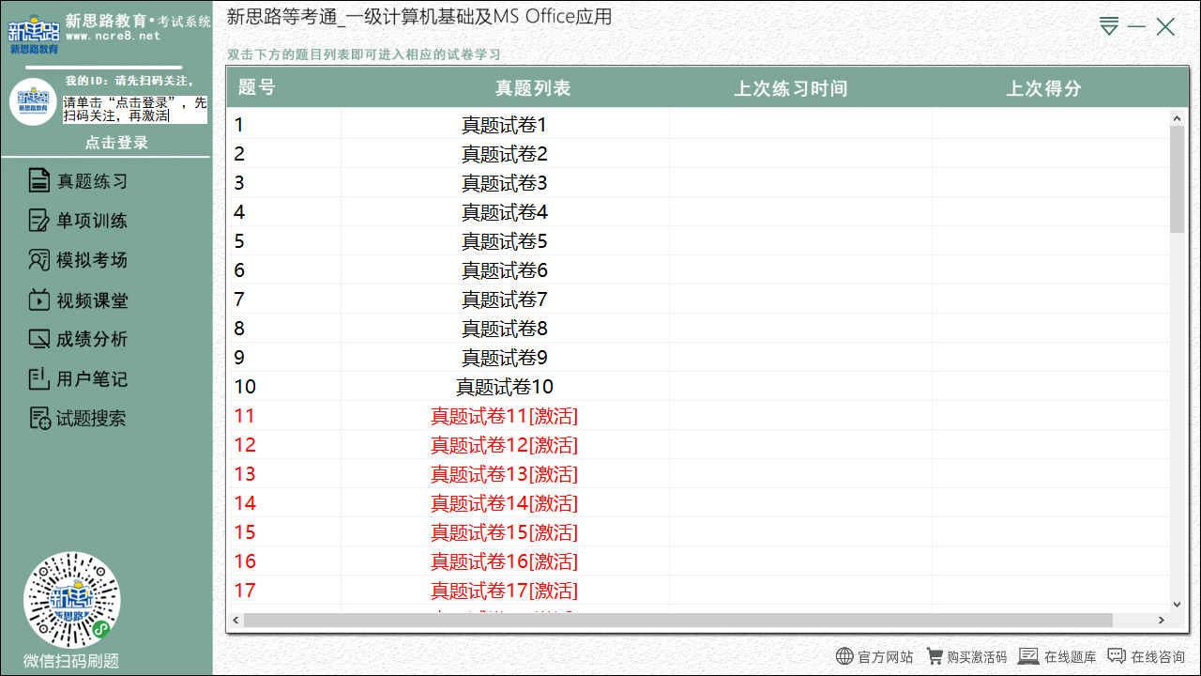Click the 上次练习时间 column header
Viewport: 1201px width, 676px height.
coord(790,88)
